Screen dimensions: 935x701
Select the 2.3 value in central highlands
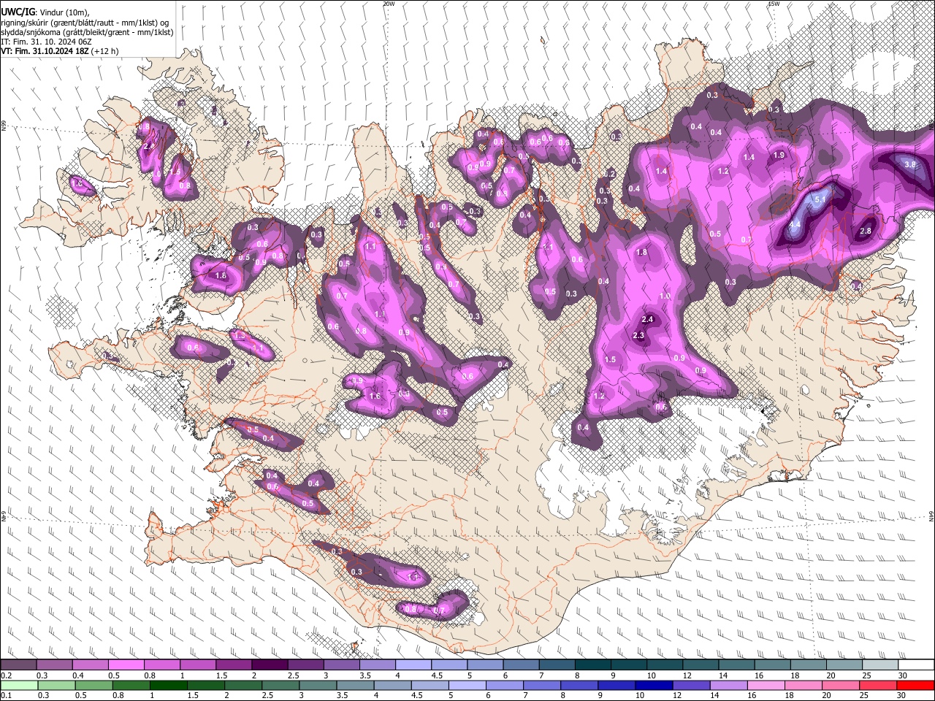638,336
